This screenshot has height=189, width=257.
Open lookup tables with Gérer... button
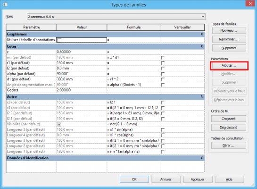click(x=229, y=146)
